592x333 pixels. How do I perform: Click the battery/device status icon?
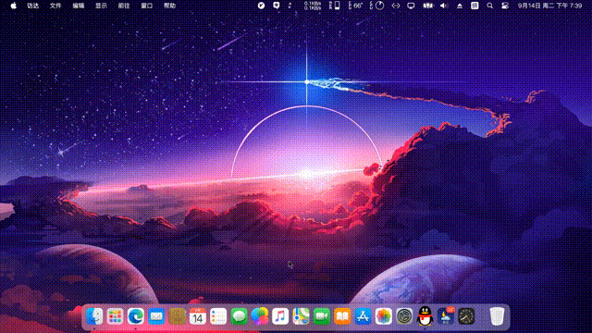click(335, 6)
